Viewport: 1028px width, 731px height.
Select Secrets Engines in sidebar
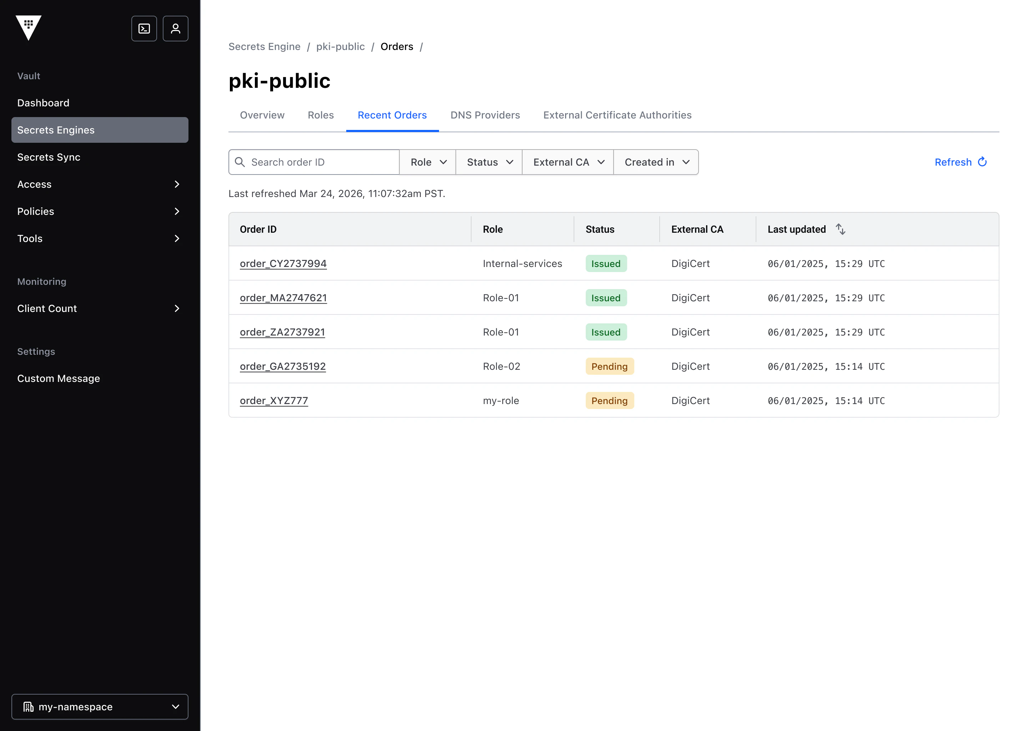pos(100,130)
